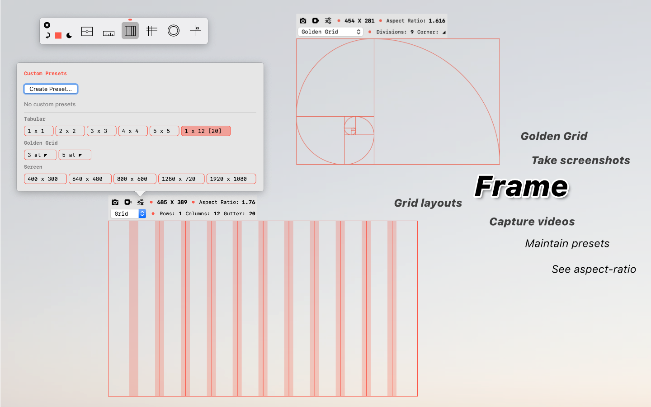Screen dimensions: 651x407
Task: Choose the 1 x 12 [20] preset
Action: (206, 131)
